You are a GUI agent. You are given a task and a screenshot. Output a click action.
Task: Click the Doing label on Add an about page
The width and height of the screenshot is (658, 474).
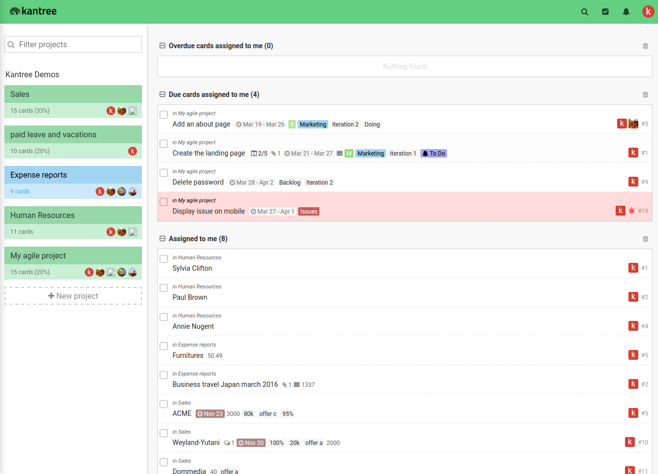372,125
